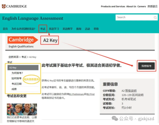The height and width of the screenshot is (125, 159).
Task: Open 考试日期 in the sidebar
Action: pyautogui.click(x=16, y=84)
